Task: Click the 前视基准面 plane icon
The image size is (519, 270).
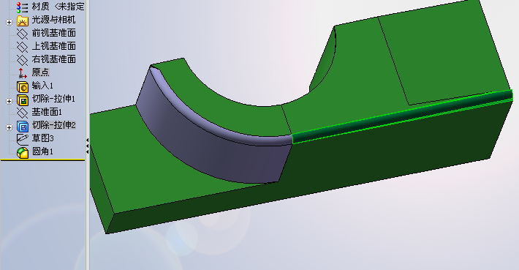Action: point(22,34)
